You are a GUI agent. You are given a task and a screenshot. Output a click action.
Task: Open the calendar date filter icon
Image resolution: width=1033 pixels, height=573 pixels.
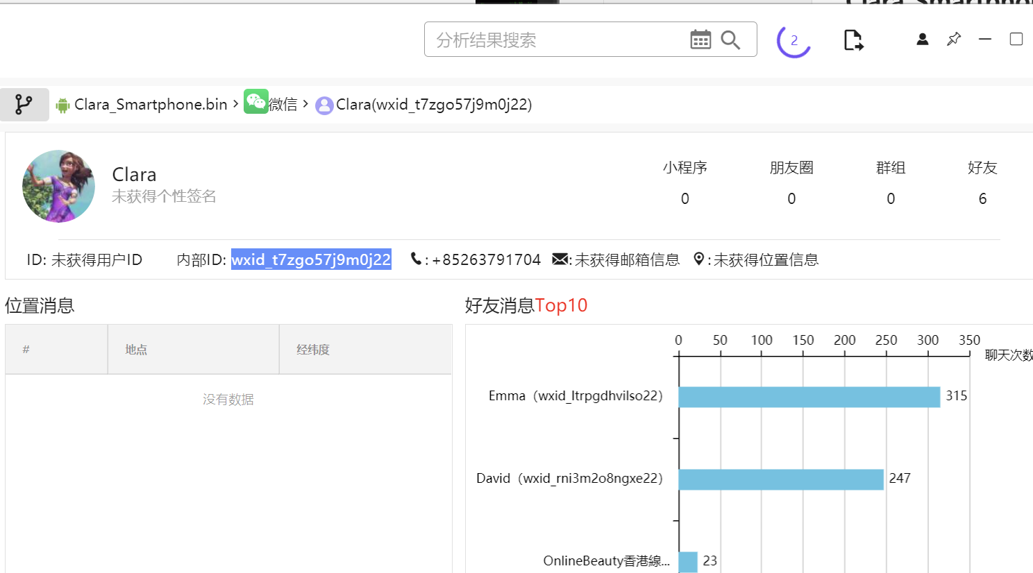pos(700,40)
